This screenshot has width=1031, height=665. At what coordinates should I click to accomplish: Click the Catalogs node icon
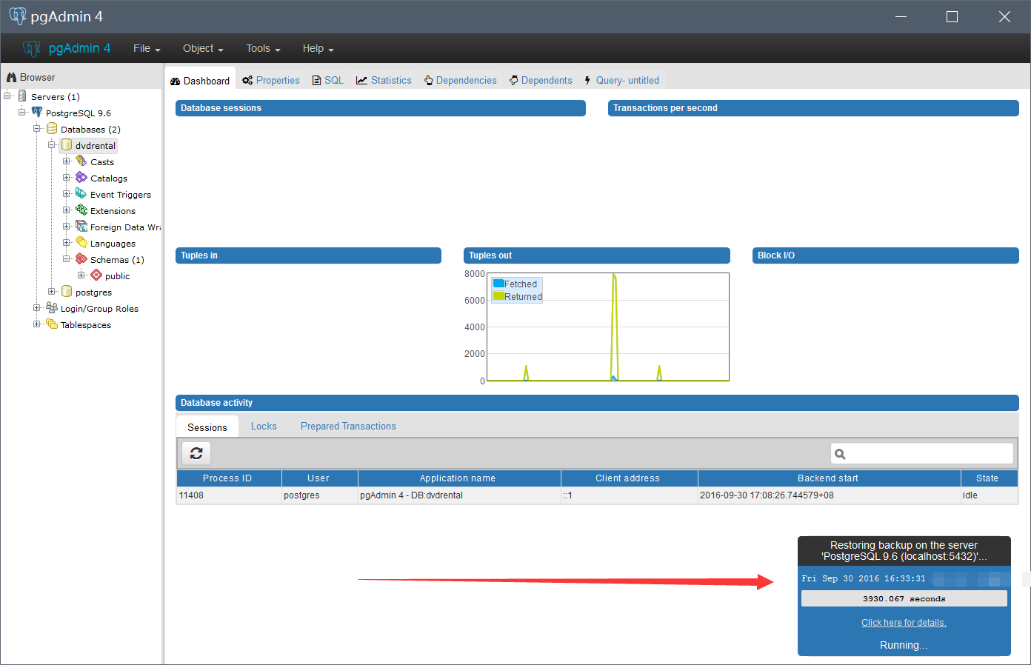point(81,178)
